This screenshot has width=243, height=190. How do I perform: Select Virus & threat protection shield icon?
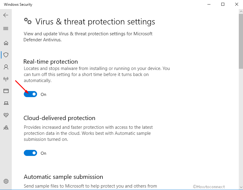[6, 55]
